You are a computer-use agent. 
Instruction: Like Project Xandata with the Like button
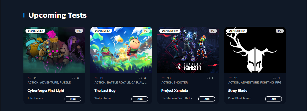coord(207,99)
